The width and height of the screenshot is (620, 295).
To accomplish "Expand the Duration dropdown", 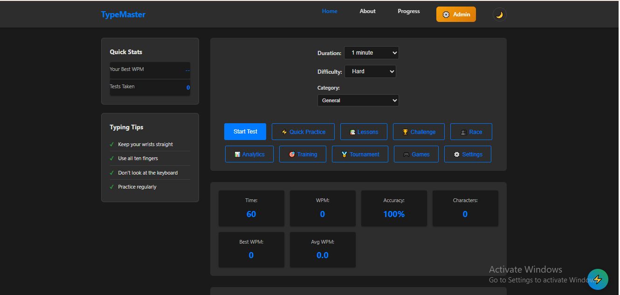I will [371, 53].
